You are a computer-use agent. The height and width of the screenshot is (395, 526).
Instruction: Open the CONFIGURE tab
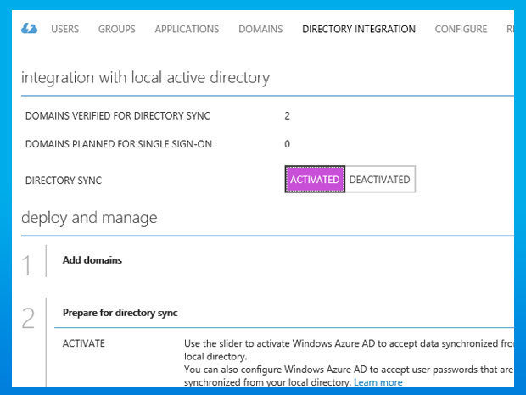pyautogui.click(x=461, y=29)
